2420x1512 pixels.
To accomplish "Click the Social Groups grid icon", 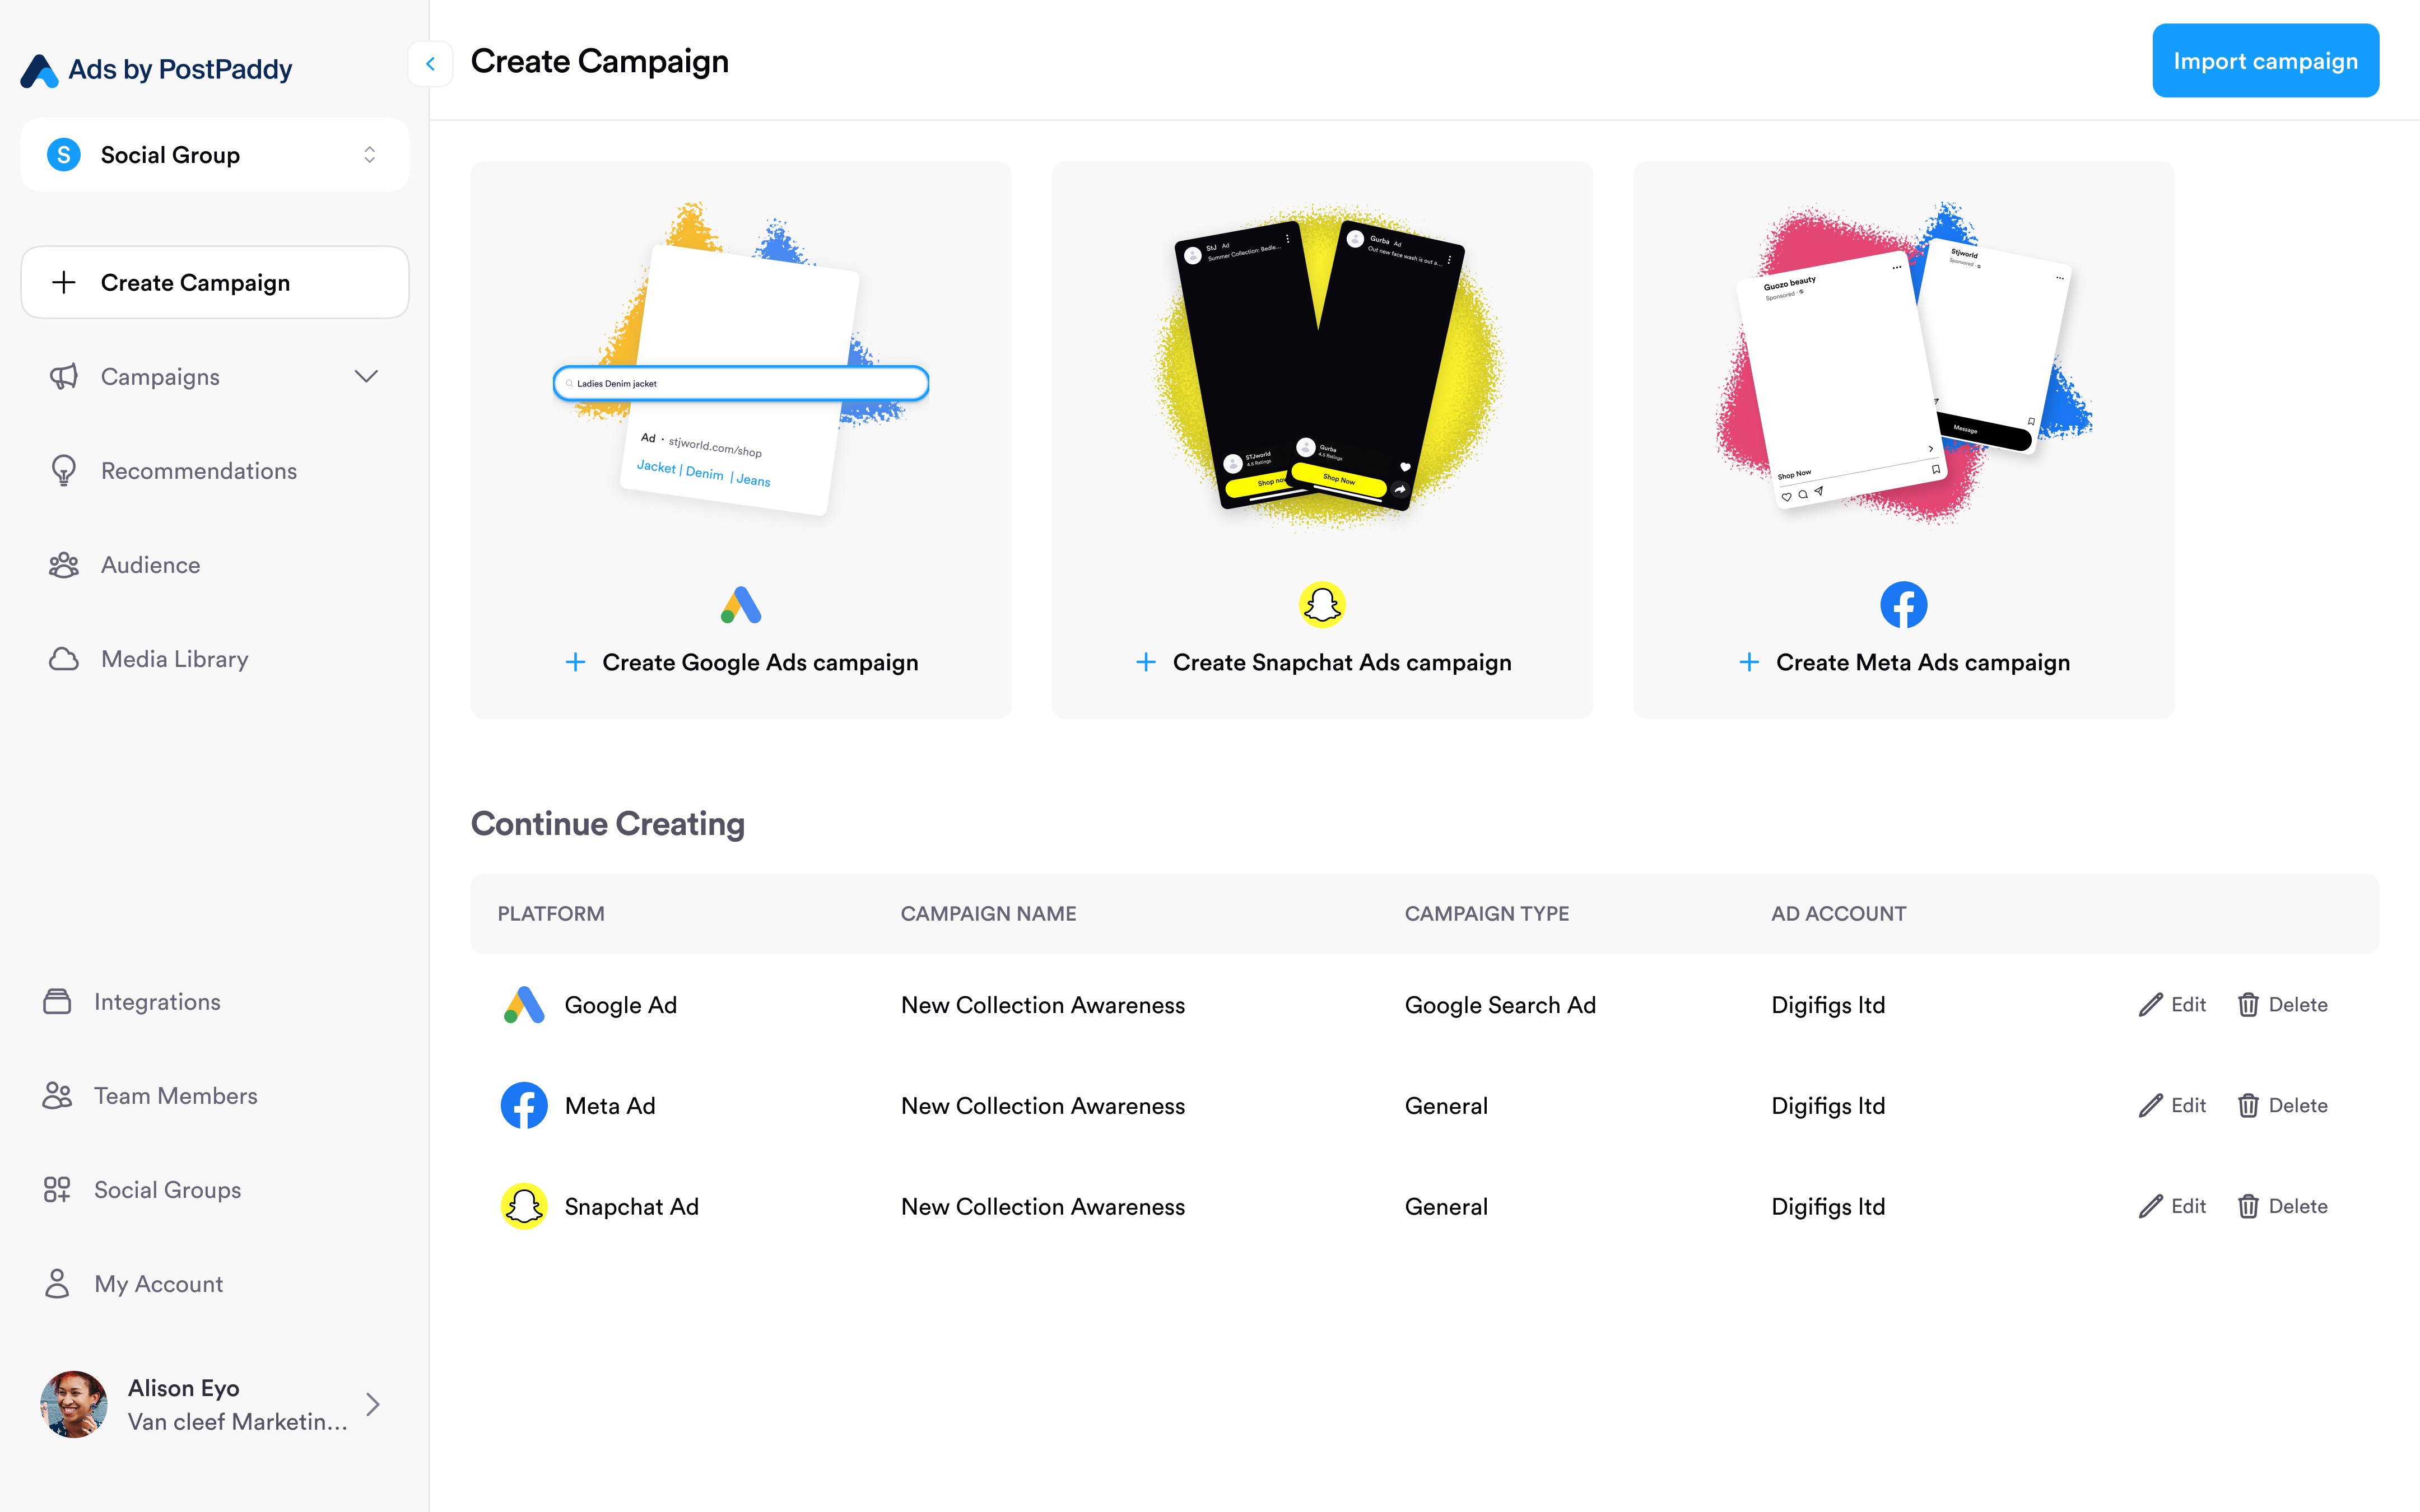I will coord(57,1190).
